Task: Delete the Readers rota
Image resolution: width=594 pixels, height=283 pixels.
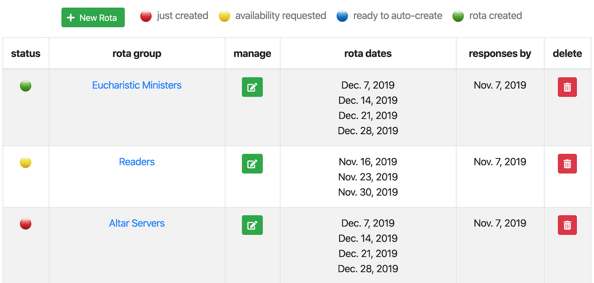Action: (x=567, y=163)
